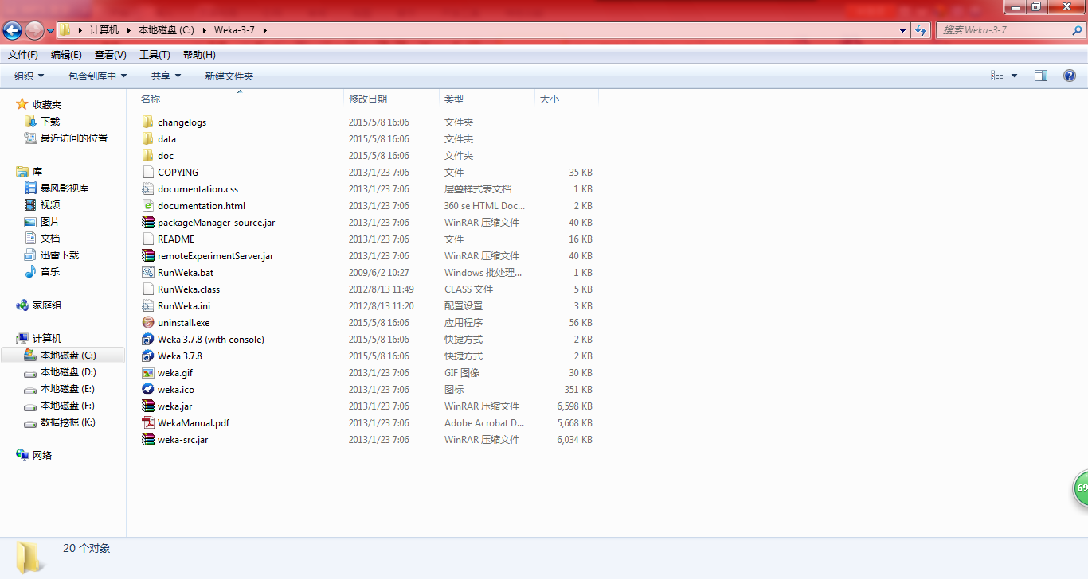
Task: Click the changelogs folder icon
Action: click(x=147, y=122)
